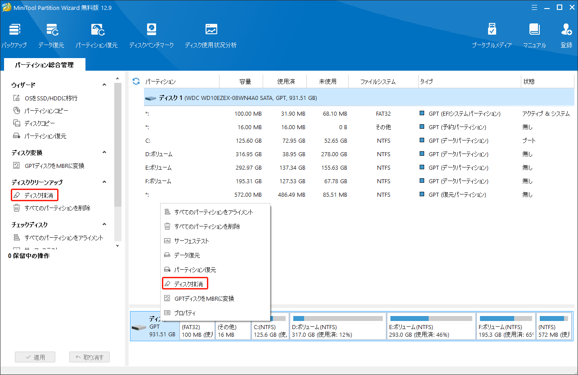The height and width of the screenshot is (375, 578).
Task: Select データ復元 from context menu
Action: point(215,255)
